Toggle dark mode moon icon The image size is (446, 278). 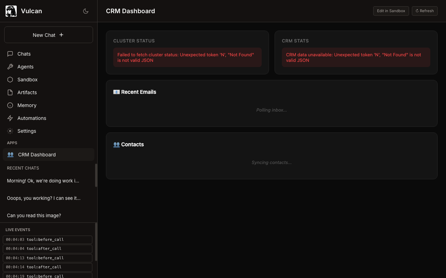[86, 11]
